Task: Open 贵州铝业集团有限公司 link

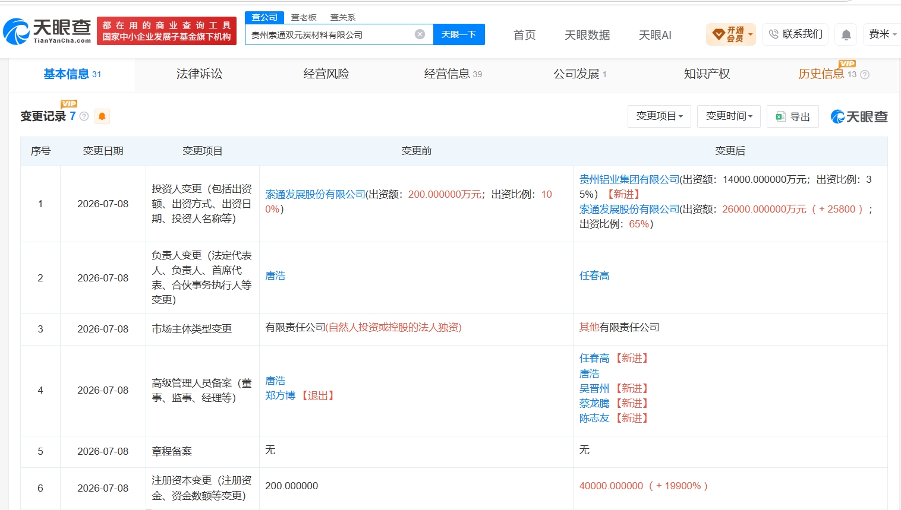Action: (629, 179)
